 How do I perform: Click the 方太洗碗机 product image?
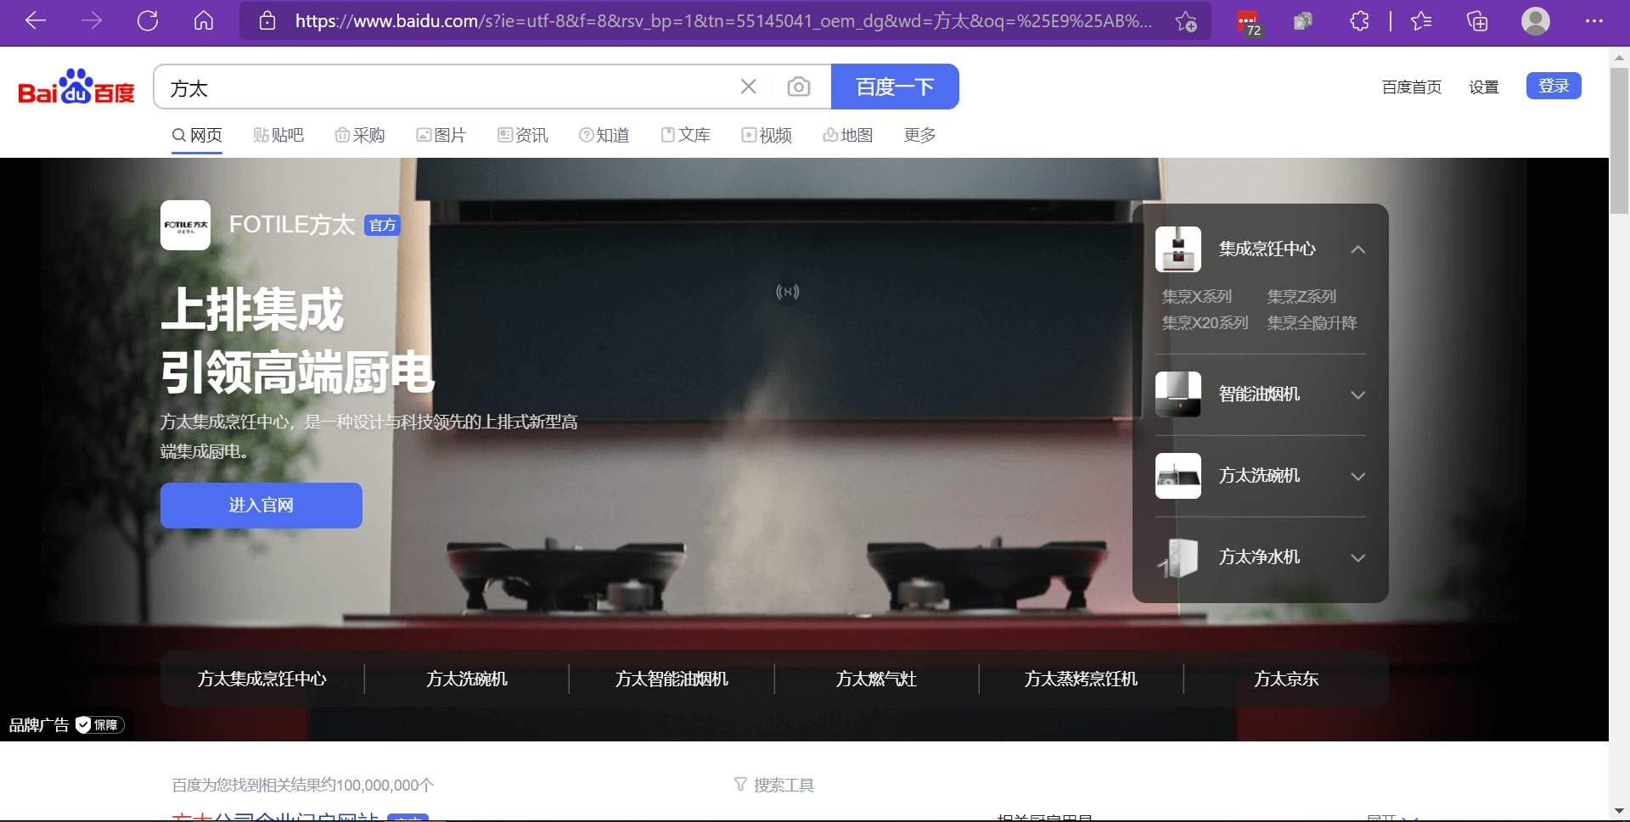point(1178,476)
